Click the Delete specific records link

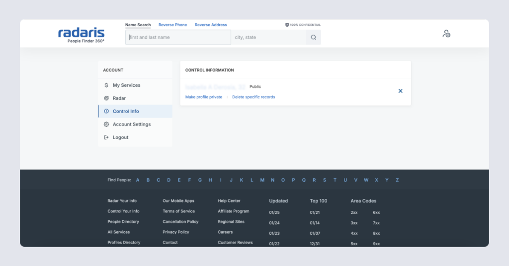254,97
